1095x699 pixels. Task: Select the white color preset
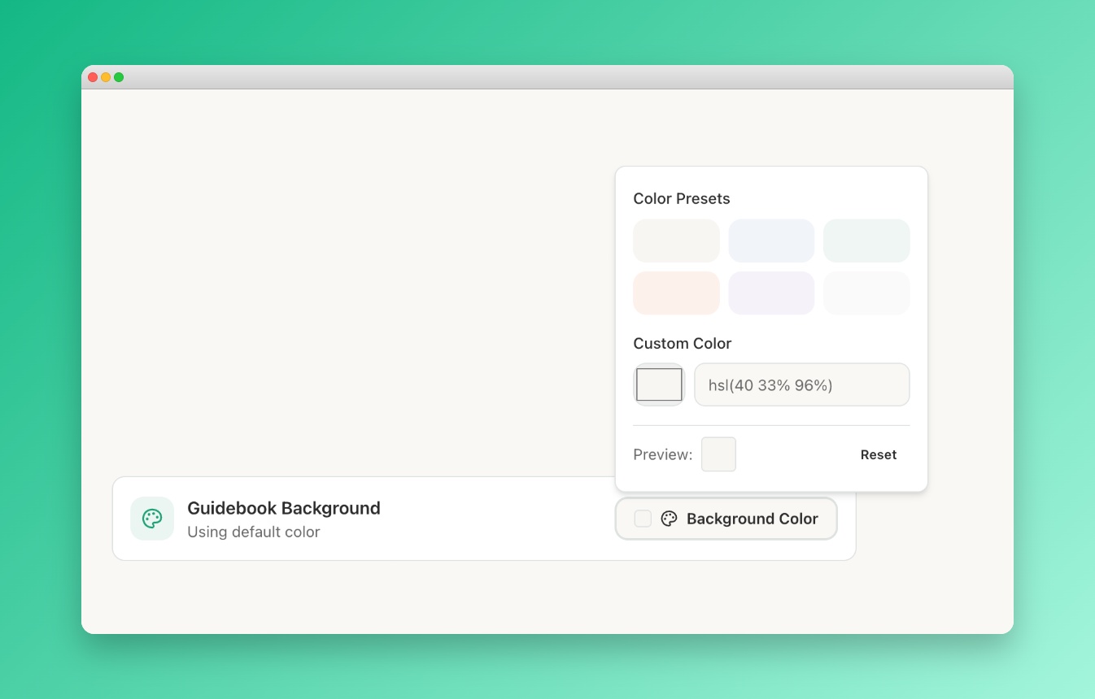[x=866, y=293]
